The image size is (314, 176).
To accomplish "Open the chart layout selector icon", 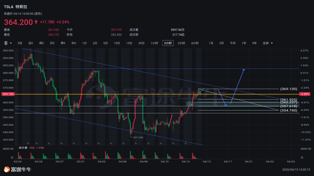I will [x=6, y=43].
